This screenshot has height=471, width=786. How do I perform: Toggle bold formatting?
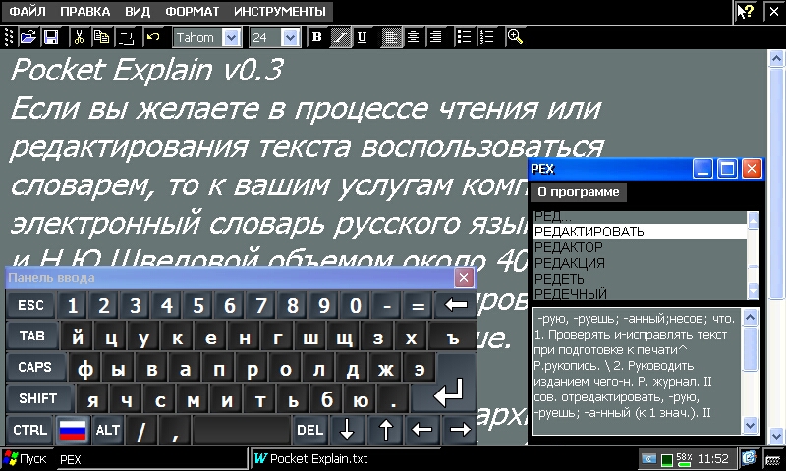(316, 37)
